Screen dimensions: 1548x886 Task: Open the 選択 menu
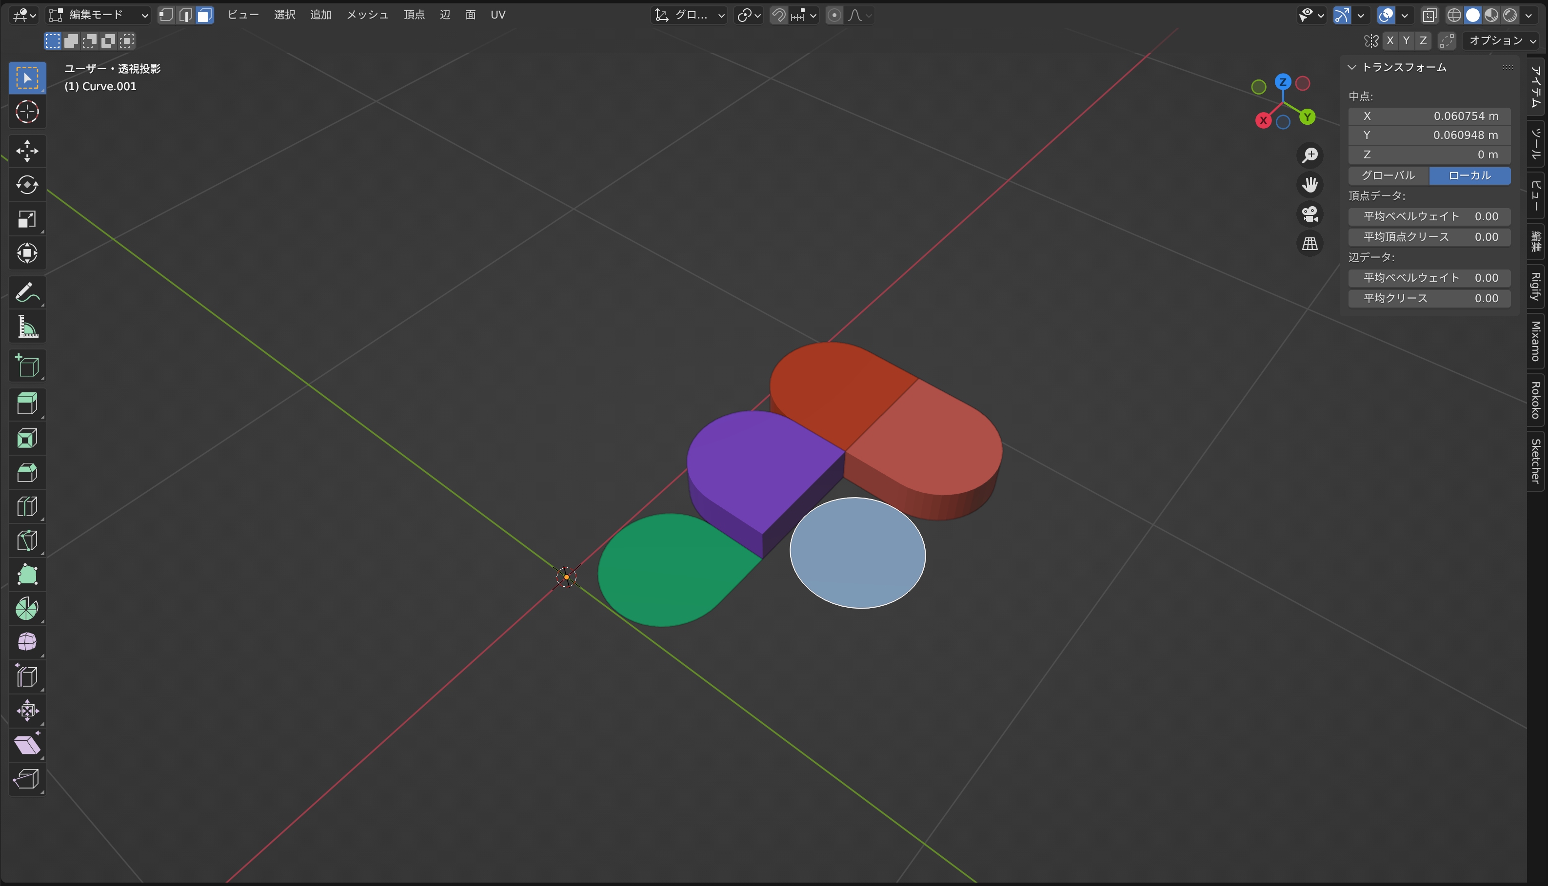click(x=284, y=15)
